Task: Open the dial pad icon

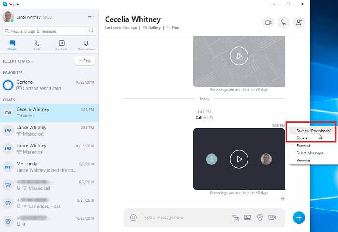Action: (91, 31)
